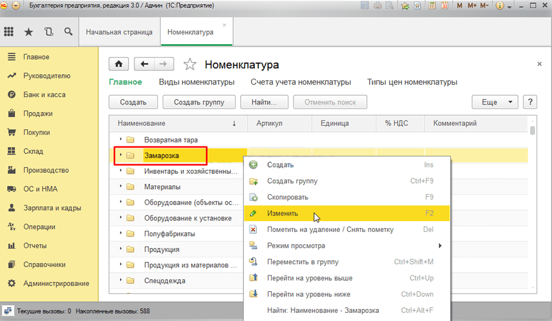Click the search magnifier icon
Viewport: 552px width, 321px height.
(68, 32)
